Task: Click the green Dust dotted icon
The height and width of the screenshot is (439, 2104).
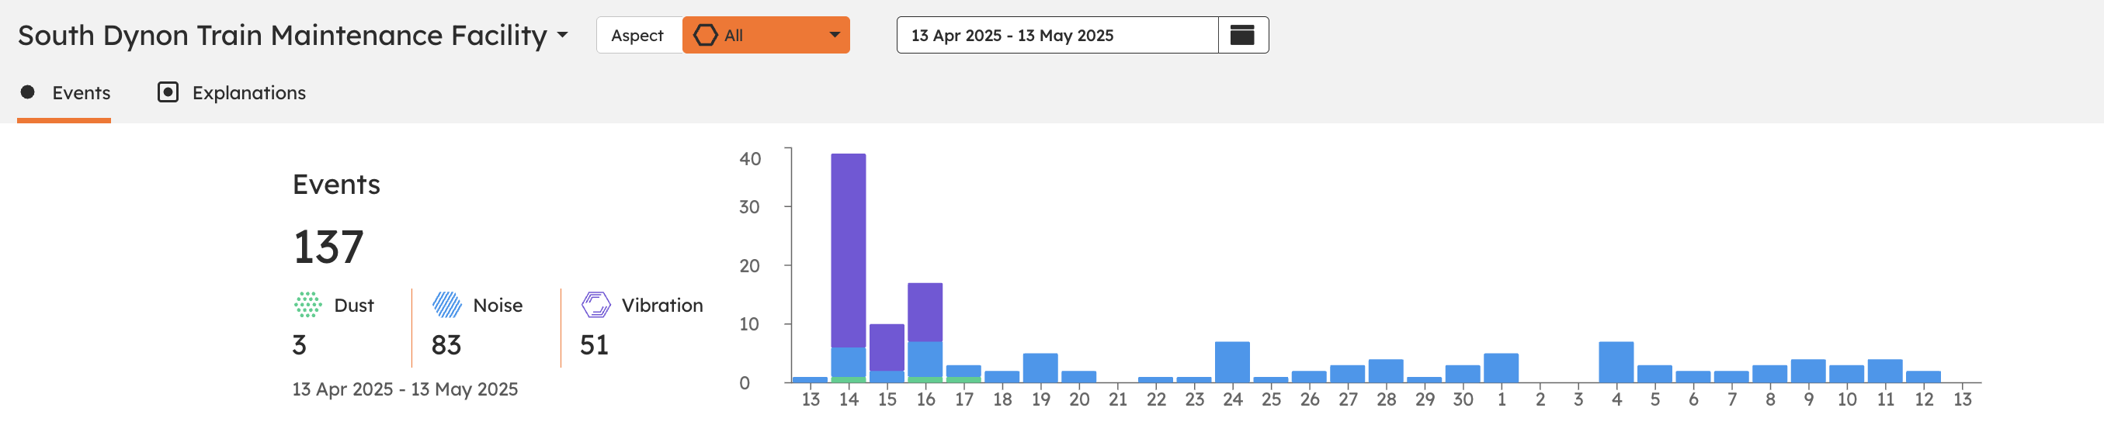Action: [x=308, y=304]
